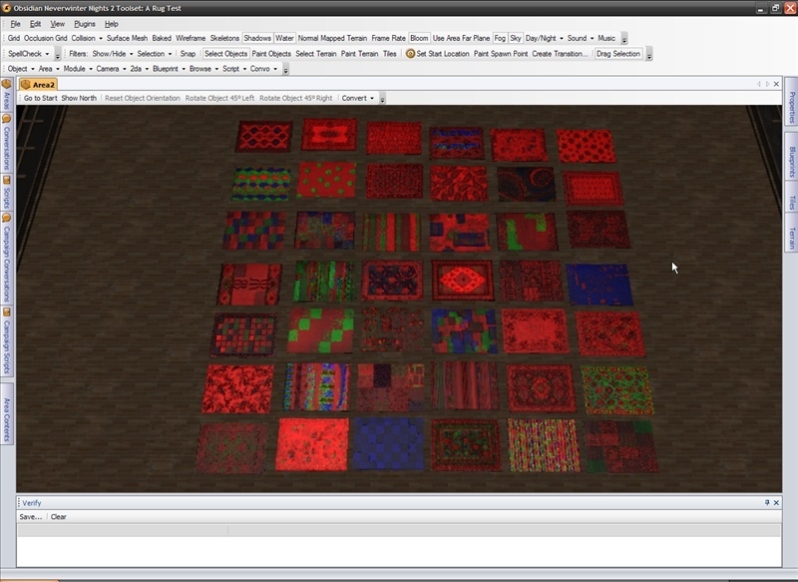Expand the Day/Night dropdown
The image size is (798, 582).
pos(544,38)
